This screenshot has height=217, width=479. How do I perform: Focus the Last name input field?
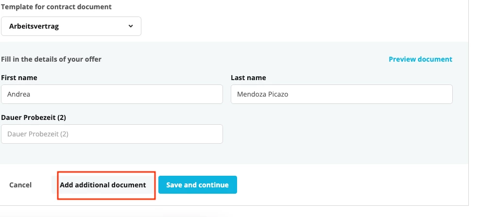(342, 94)
